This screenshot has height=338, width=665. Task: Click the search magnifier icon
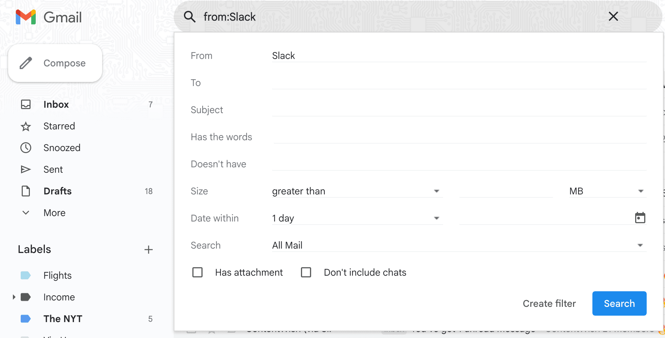pos(190,16)
